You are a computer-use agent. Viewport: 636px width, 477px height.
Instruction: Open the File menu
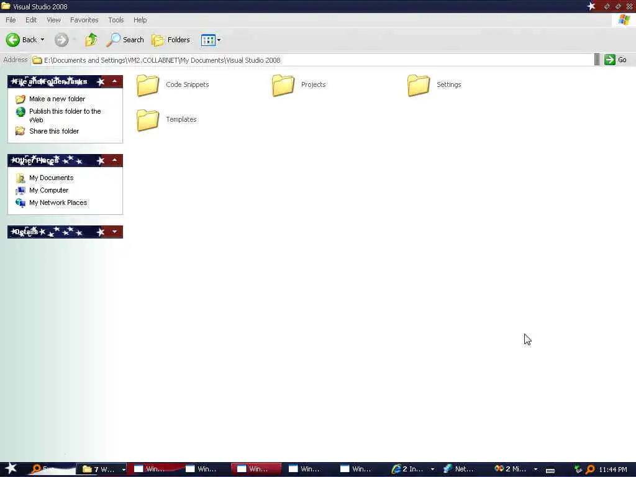(x=11, y=20)
